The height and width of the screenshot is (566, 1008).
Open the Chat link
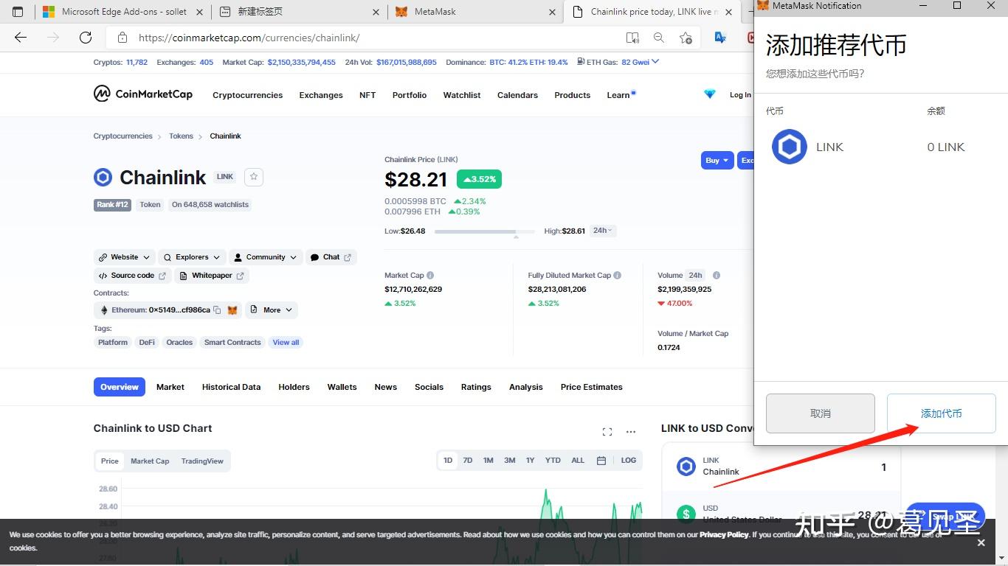point(331,257)
